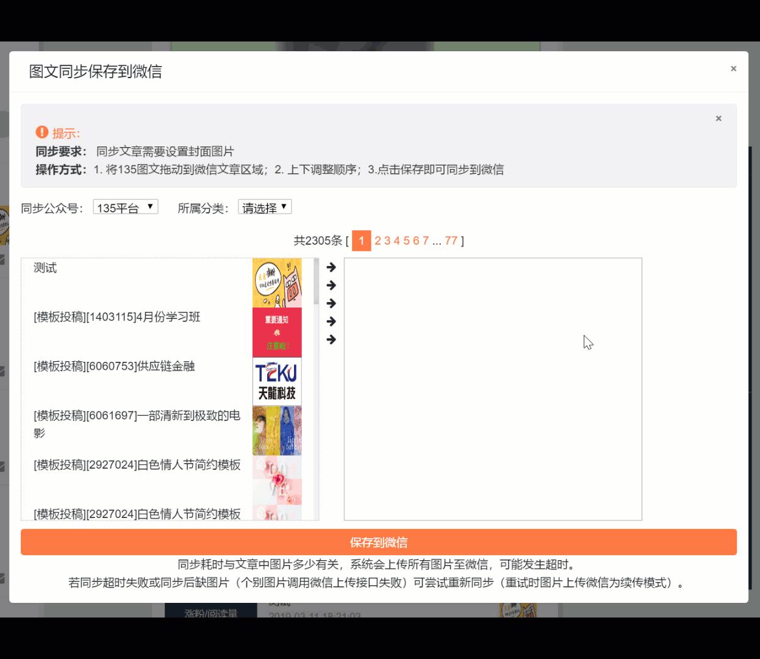This screenshot has height=659, width=760.
Task: Click arrow icon to move 测试 article
Action: click(331, 266)
